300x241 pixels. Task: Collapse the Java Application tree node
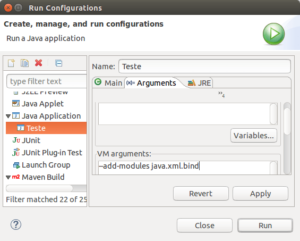[8, 116]
